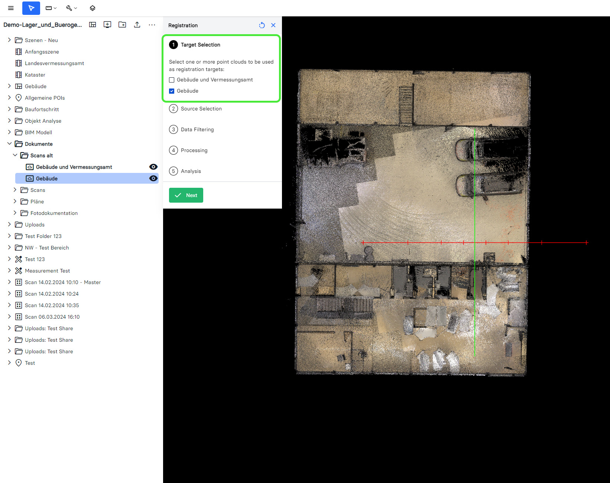Select the cursor pointer tool
The image size is (610, 483).
tap(31, 8)
